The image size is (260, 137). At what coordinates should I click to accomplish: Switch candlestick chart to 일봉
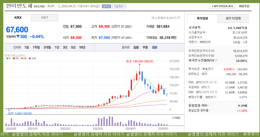[x=136, y=47]
